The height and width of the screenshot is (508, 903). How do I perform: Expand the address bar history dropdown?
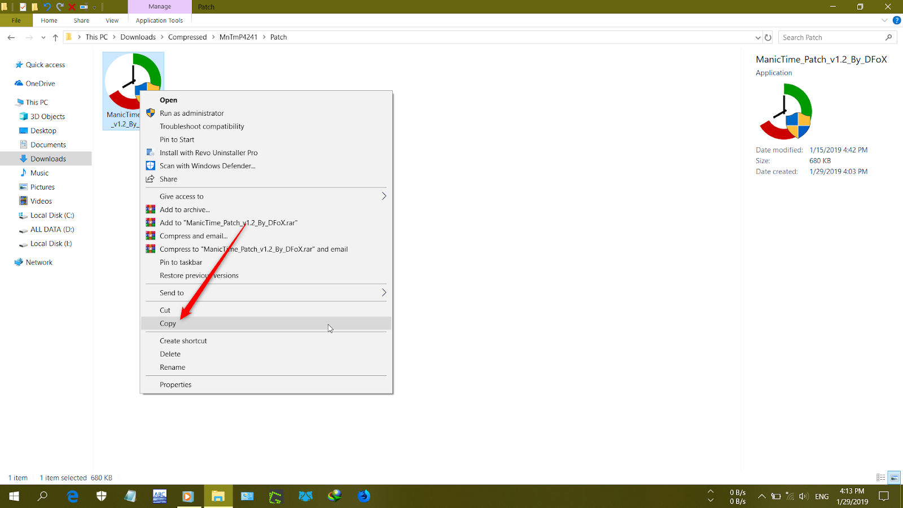(757, 38)
